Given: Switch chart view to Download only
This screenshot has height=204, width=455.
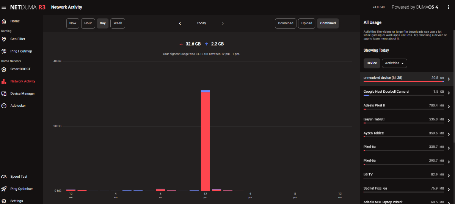Looking at the screenshot, I should pos(286,23).
